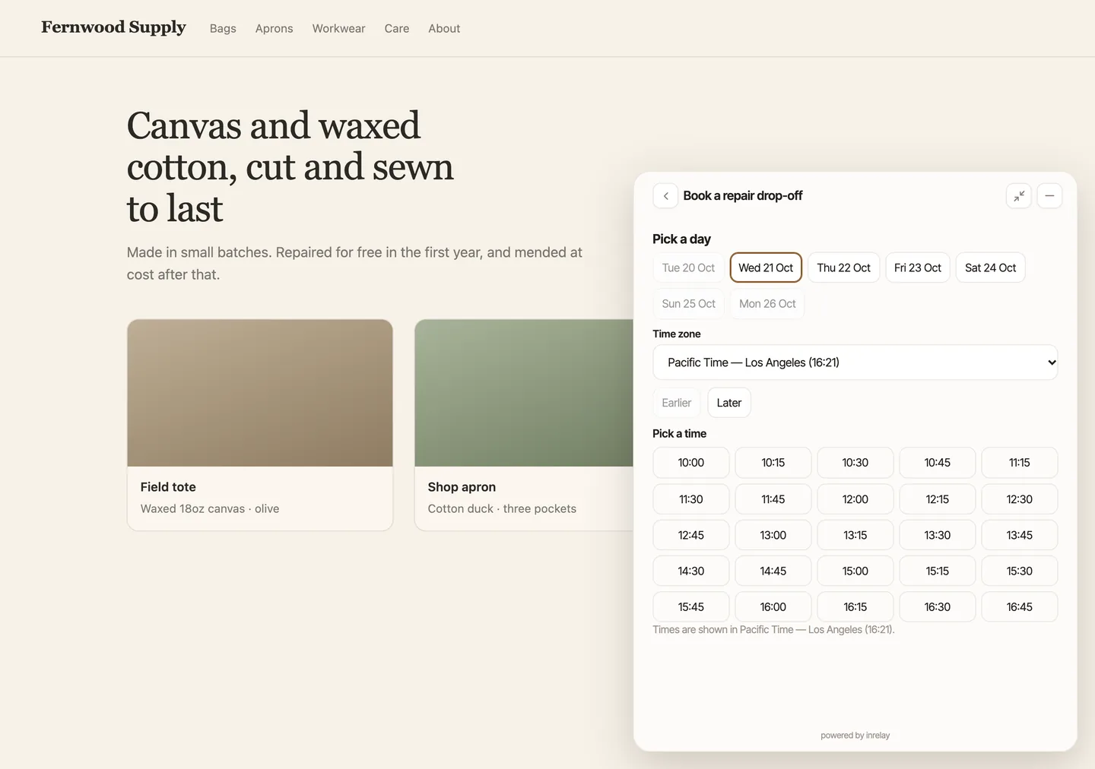Select the 14:30 time slot
1095x769 pixels.
[x=691, y=571]
